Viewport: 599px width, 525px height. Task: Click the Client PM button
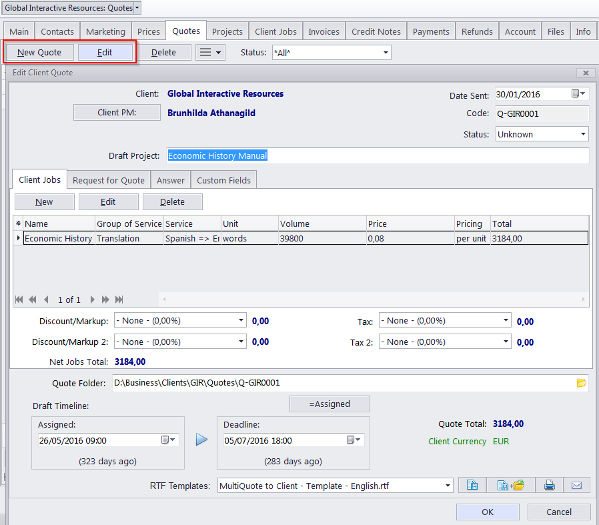[x=117, y=113]
